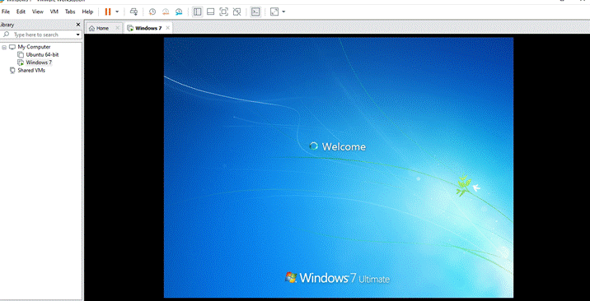Enter full screen mode icon
Image resolution: width=590 pixels, height=301 pixels.
tap(223, 12)
